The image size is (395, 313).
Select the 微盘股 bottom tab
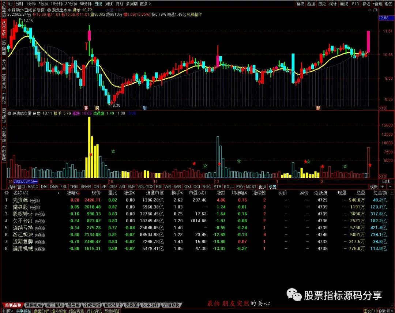pos(73,305)
